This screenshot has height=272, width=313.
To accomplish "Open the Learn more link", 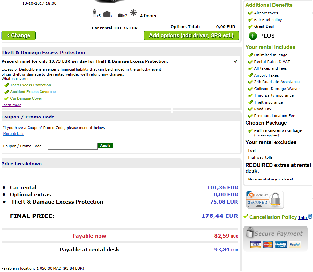I will 11,105.
